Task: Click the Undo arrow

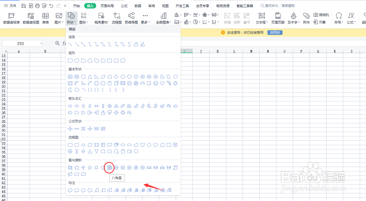Action: tap(51, 6)
